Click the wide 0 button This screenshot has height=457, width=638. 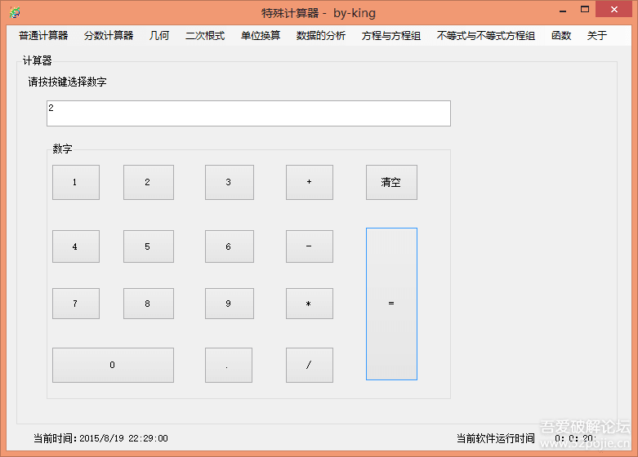click(113, 365)
